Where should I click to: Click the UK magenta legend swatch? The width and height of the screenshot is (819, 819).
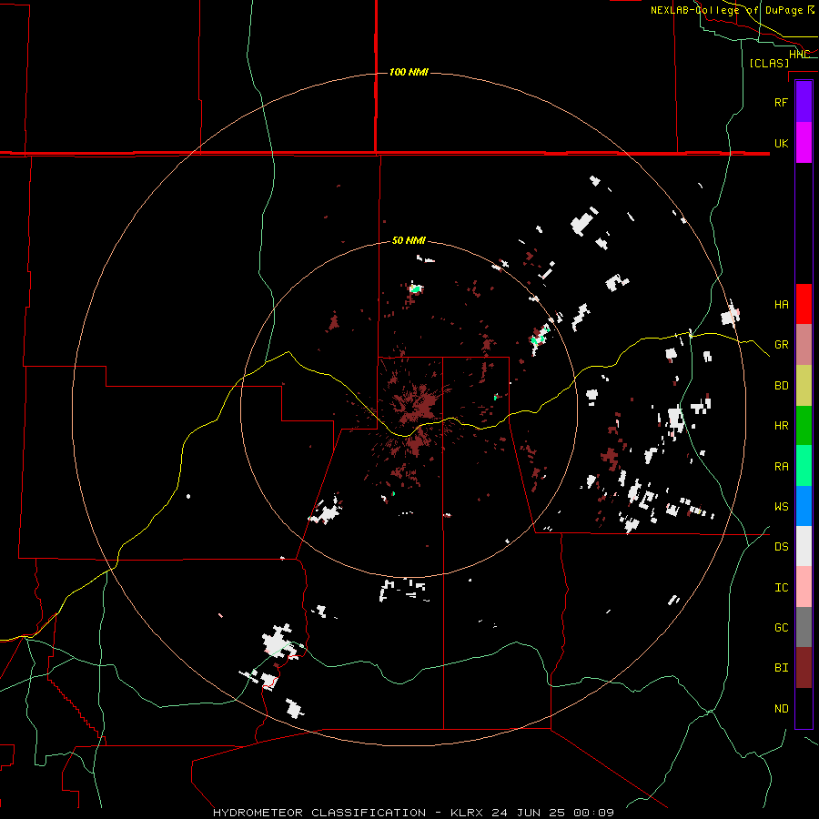coord(804,143)
